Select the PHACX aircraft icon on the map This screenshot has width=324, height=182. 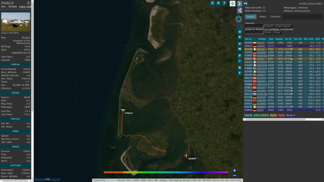pyautogui.click(x=123, y=110)
